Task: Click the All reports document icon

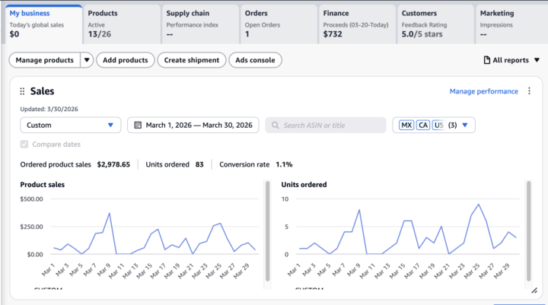Action: pyautogui.click(x=487, y=60)
